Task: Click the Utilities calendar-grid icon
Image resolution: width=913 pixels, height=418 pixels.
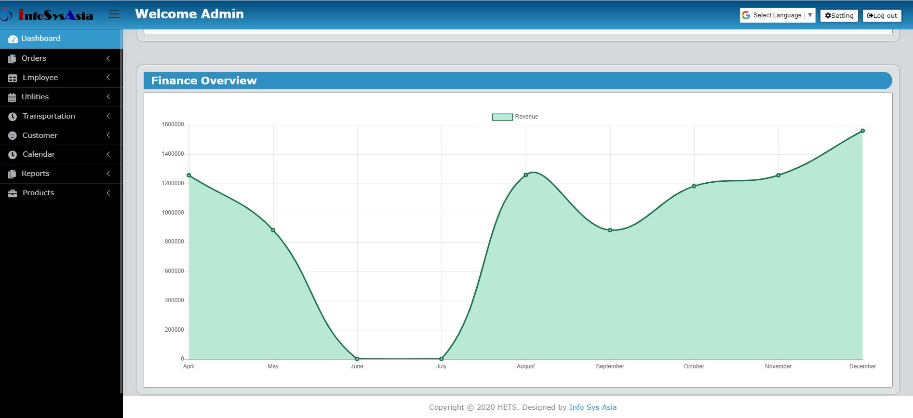Action: [x=12, y=97]
